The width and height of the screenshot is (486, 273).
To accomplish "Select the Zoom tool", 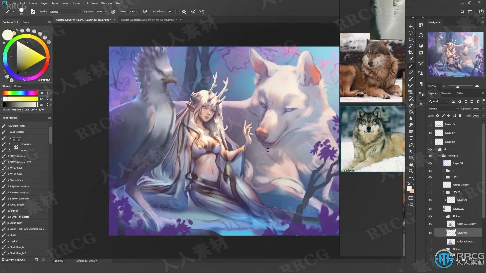I will (411, 171).
